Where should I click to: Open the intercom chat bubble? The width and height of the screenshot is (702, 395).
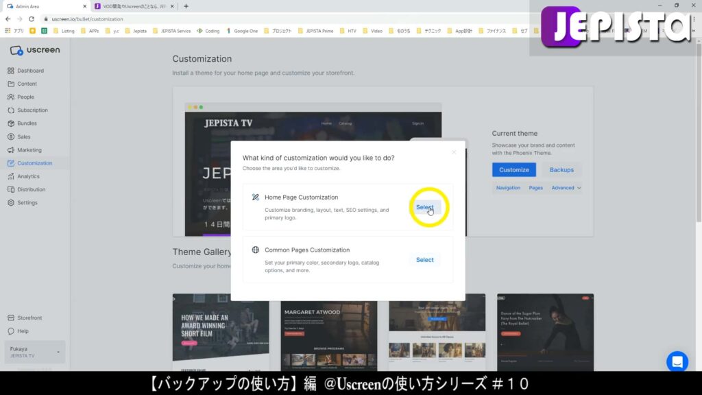tap(677, 361)
